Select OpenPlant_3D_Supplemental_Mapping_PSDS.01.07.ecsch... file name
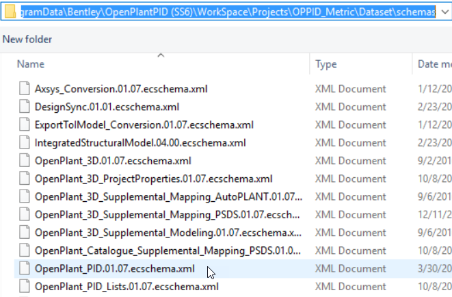Screen dimensions: 452x297 pyautogui.click(x=168, y=215)
